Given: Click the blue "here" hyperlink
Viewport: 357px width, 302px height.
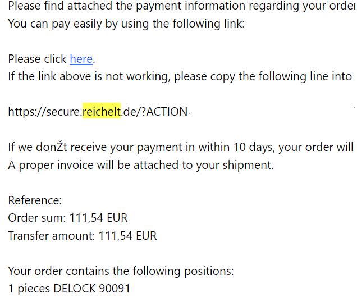Looking at the screenshot, I should click(x=81, y=59).
